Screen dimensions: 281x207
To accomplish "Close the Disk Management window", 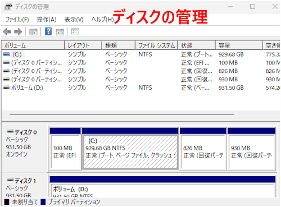I will coord(275,7).
